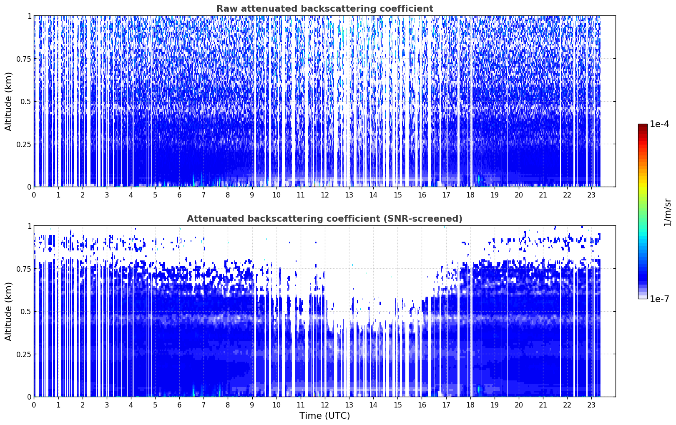This screenshot has height=425, width=676.
Task: Click hour 12 tick on upper plot axis
Action: 324,195
